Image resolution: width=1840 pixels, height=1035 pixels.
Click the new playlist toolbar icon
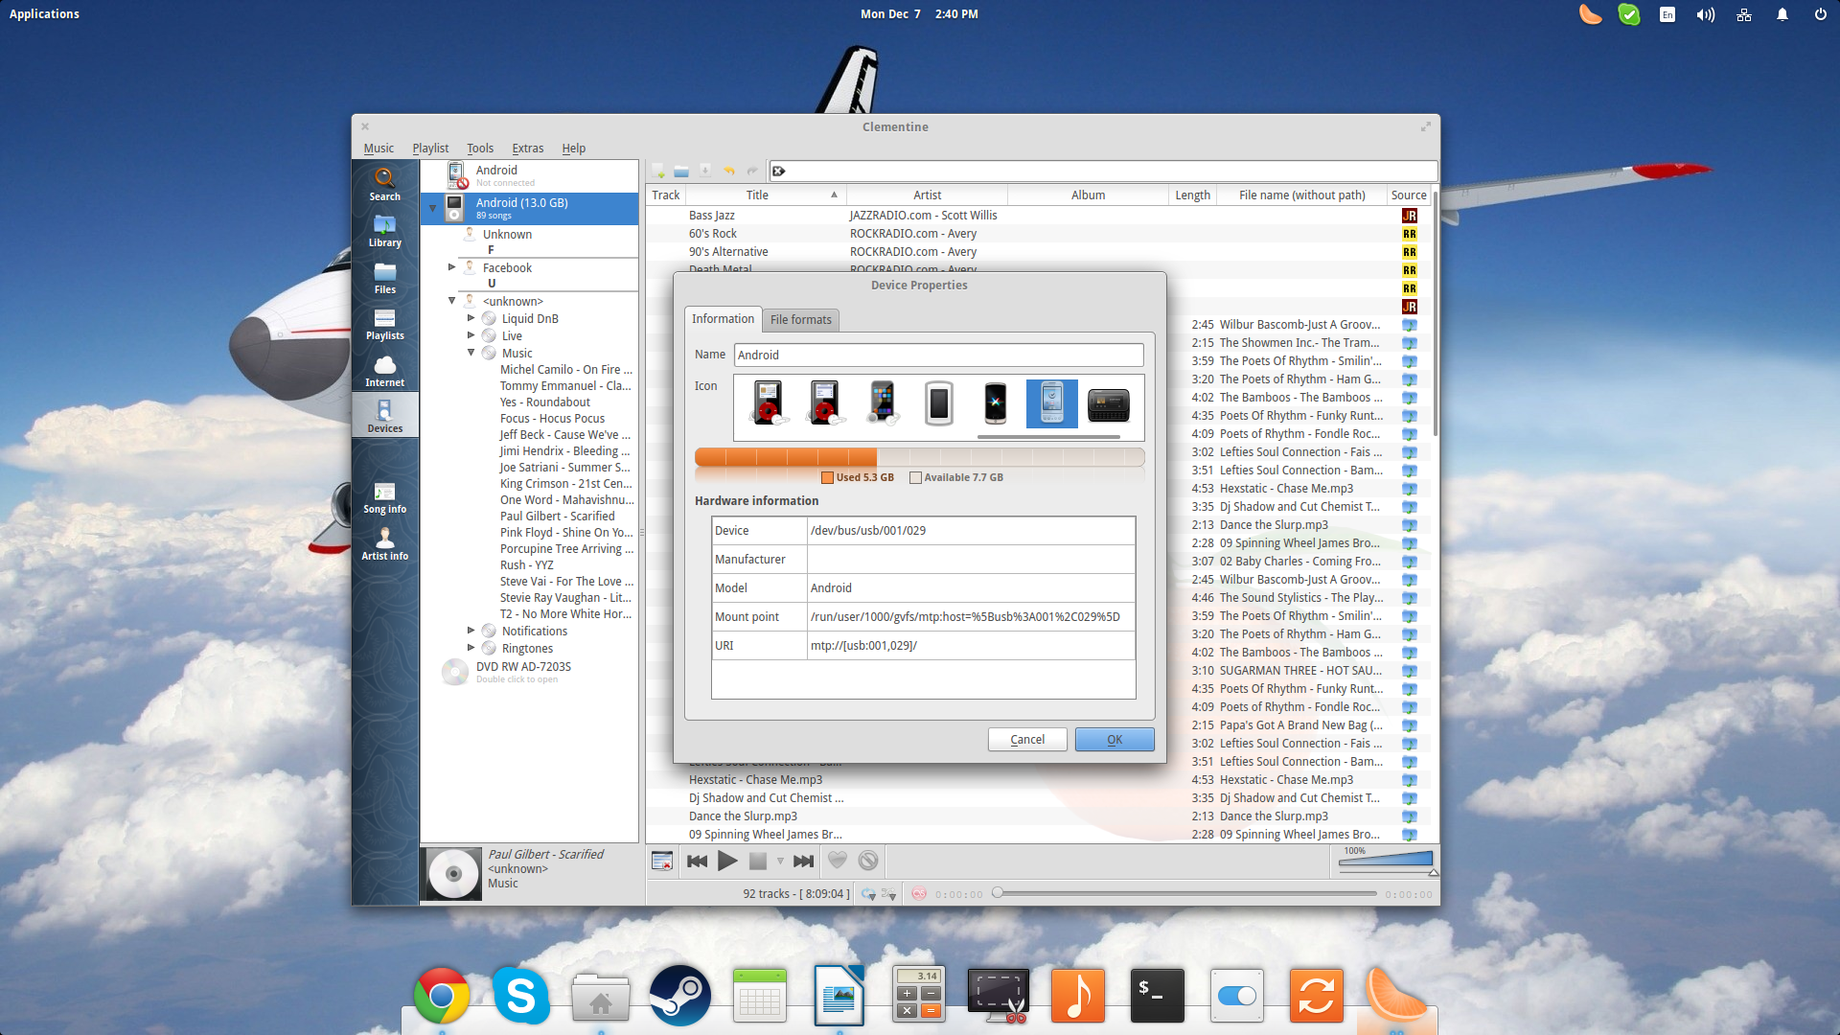coord(658,171)
